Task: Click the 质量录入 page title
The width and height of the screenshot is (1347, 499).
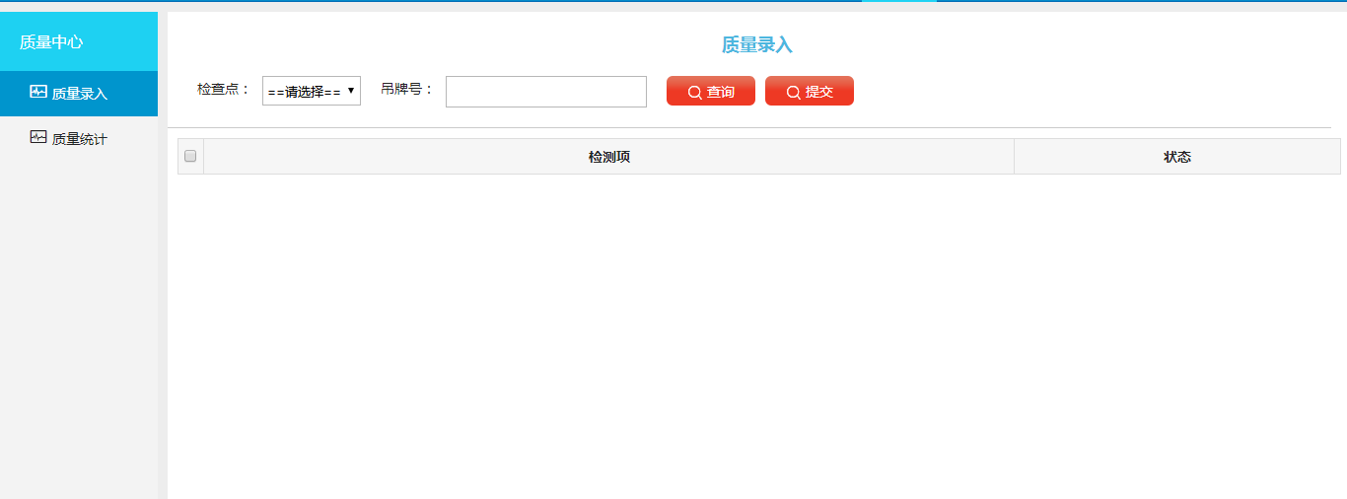Action: point(757,44)
